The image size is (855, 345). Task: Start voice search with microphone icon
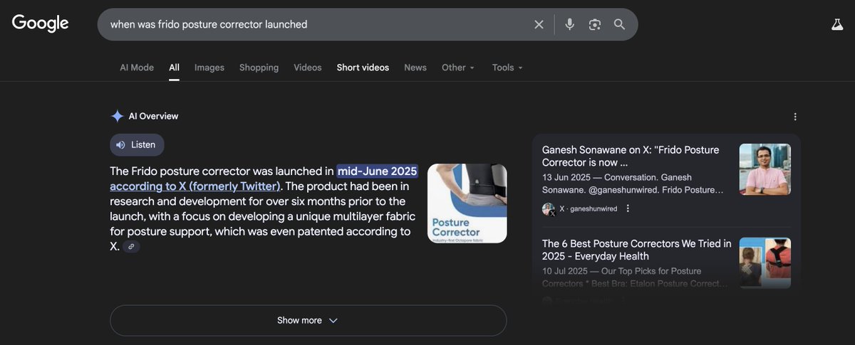569,24
